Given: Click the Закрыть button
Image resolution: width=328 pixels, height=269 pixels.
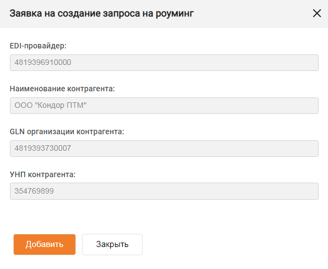Looking at the screenshot, I should tap(112, 244).
